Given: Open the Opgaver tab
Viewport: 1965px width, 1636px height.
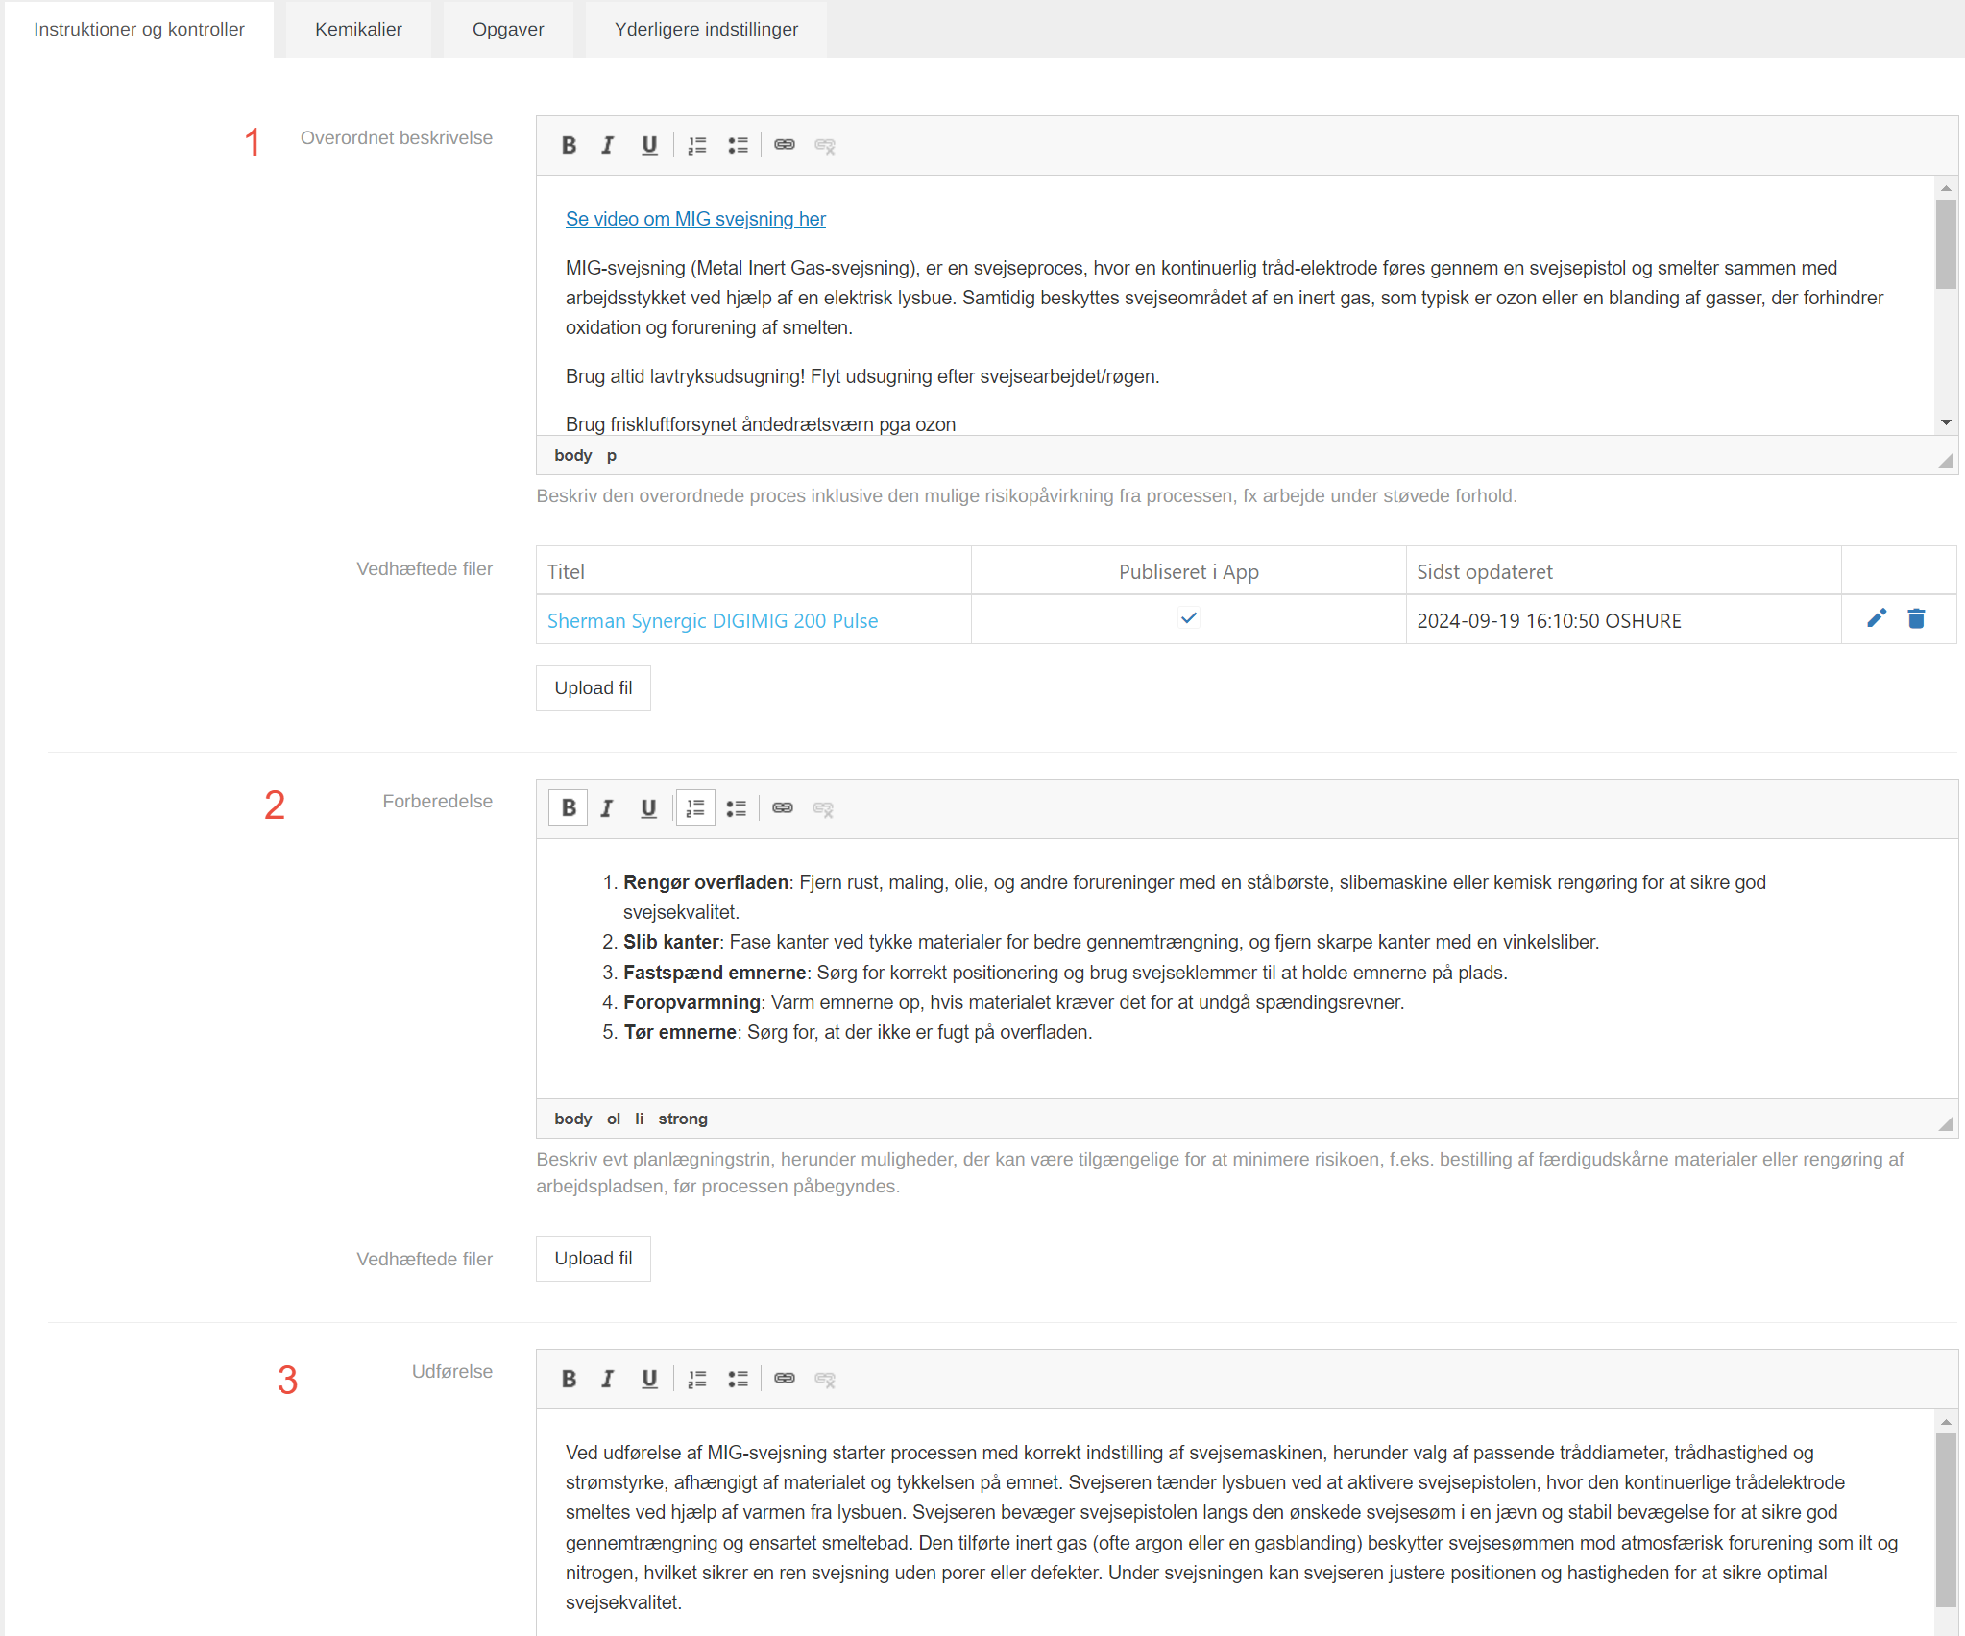Looking at the screenshot, I should tap(508, 29).
